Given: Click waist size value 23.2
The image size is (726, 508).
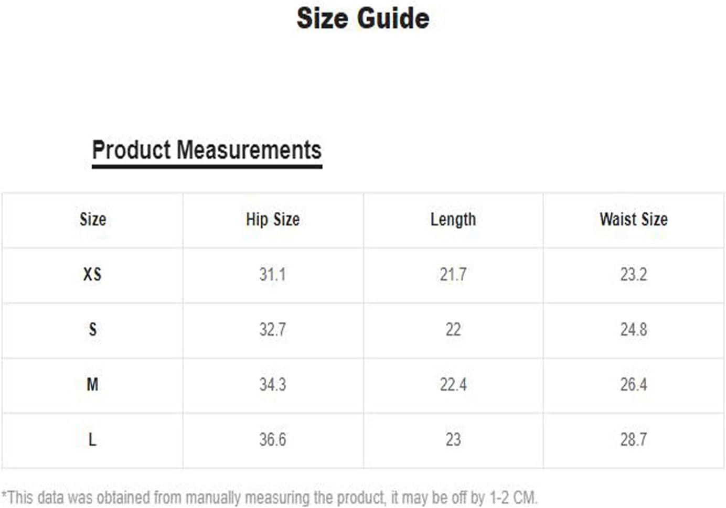Looking at the screenshot, I should click(x=634, y=274).
